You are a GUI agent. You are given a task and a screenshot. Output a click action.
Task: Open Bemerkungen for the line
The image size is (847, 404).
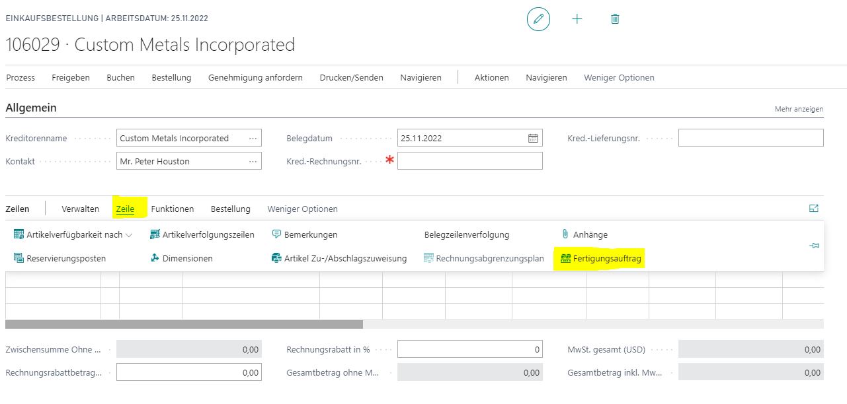pyautogui.click(x=305, y=234)
